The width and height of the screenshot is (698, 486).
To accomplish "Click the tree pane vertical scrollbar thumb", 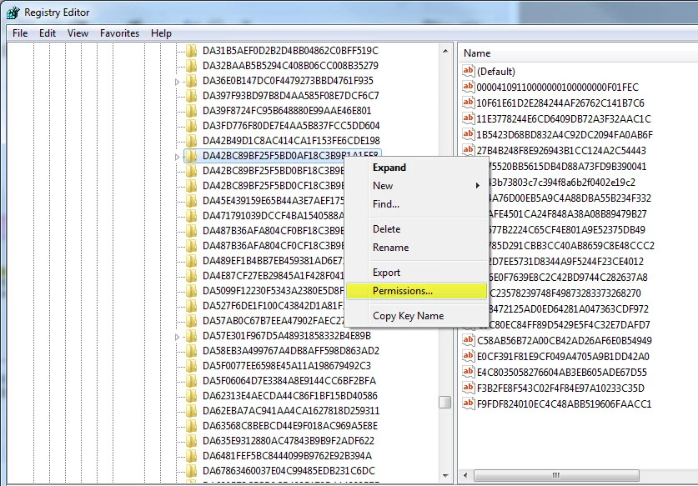I will coord(445,403).
